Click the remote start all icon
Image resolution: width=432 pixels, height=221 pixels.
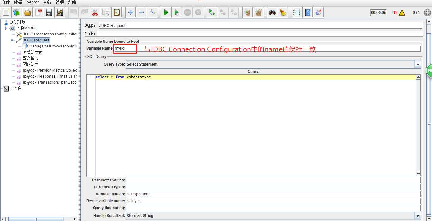point(212,12)
